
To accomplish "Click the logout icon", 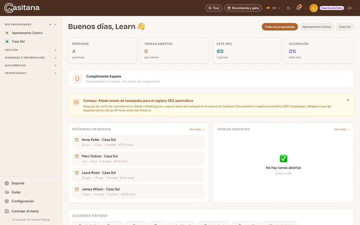I will 350,8.
